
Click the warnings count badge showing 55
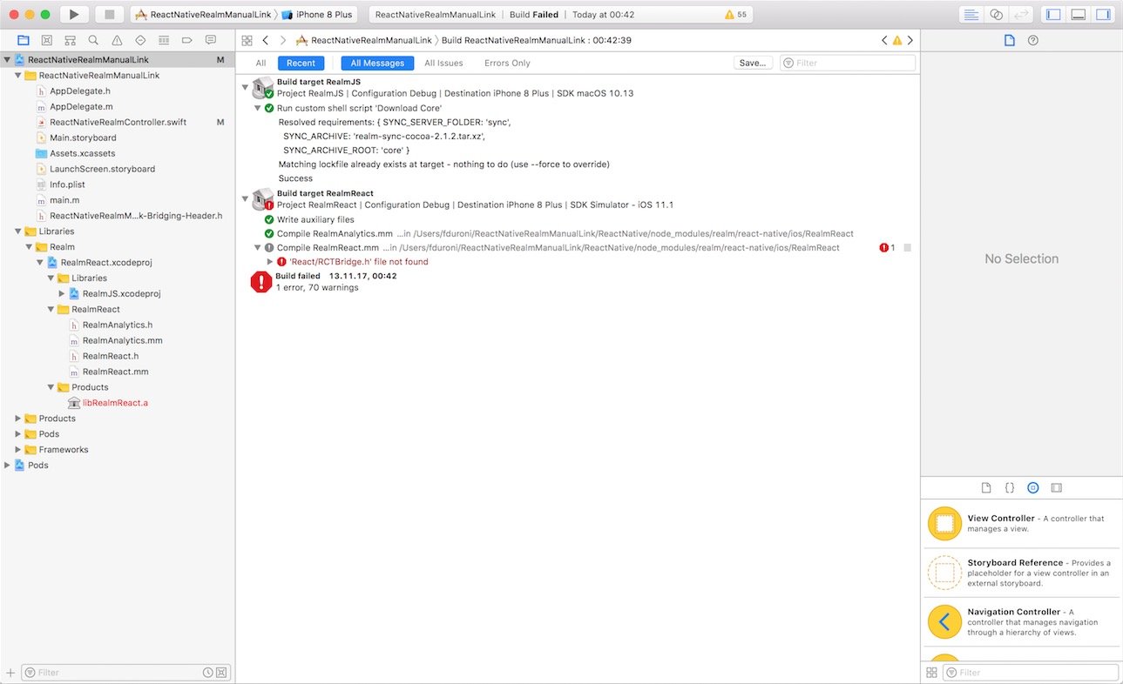tap(736, 15)
